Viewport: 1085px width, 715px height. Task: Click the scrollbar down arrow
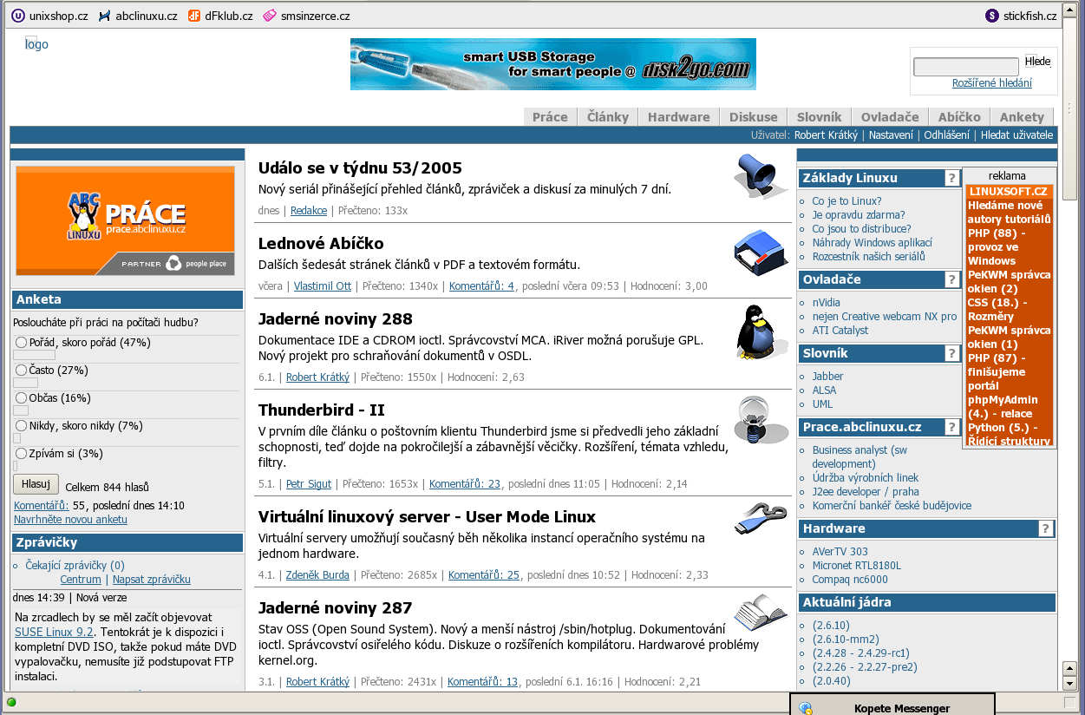coord(1069,684)
